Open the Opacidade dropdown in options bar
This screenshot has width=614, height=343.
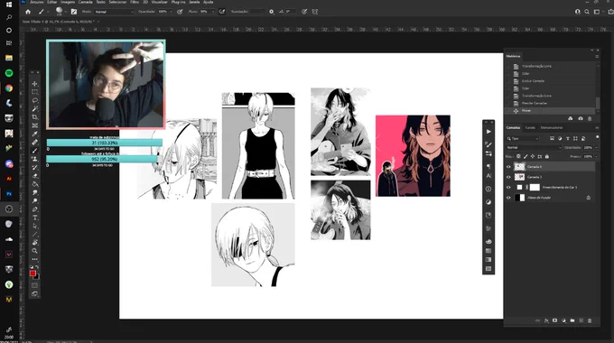coord(171,12)
